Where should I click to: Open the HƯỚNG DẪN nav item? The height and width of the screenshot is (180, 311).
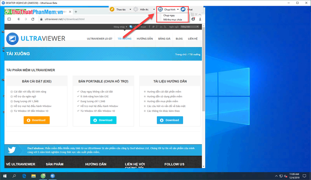click(x=145, y=38)
